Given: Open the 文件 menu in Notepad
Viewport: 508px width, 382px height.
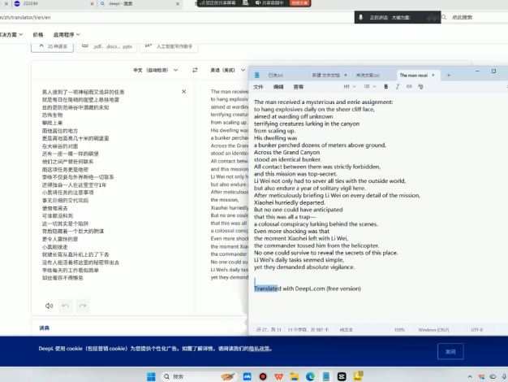Looking at the screenshot, I should 258,87.
